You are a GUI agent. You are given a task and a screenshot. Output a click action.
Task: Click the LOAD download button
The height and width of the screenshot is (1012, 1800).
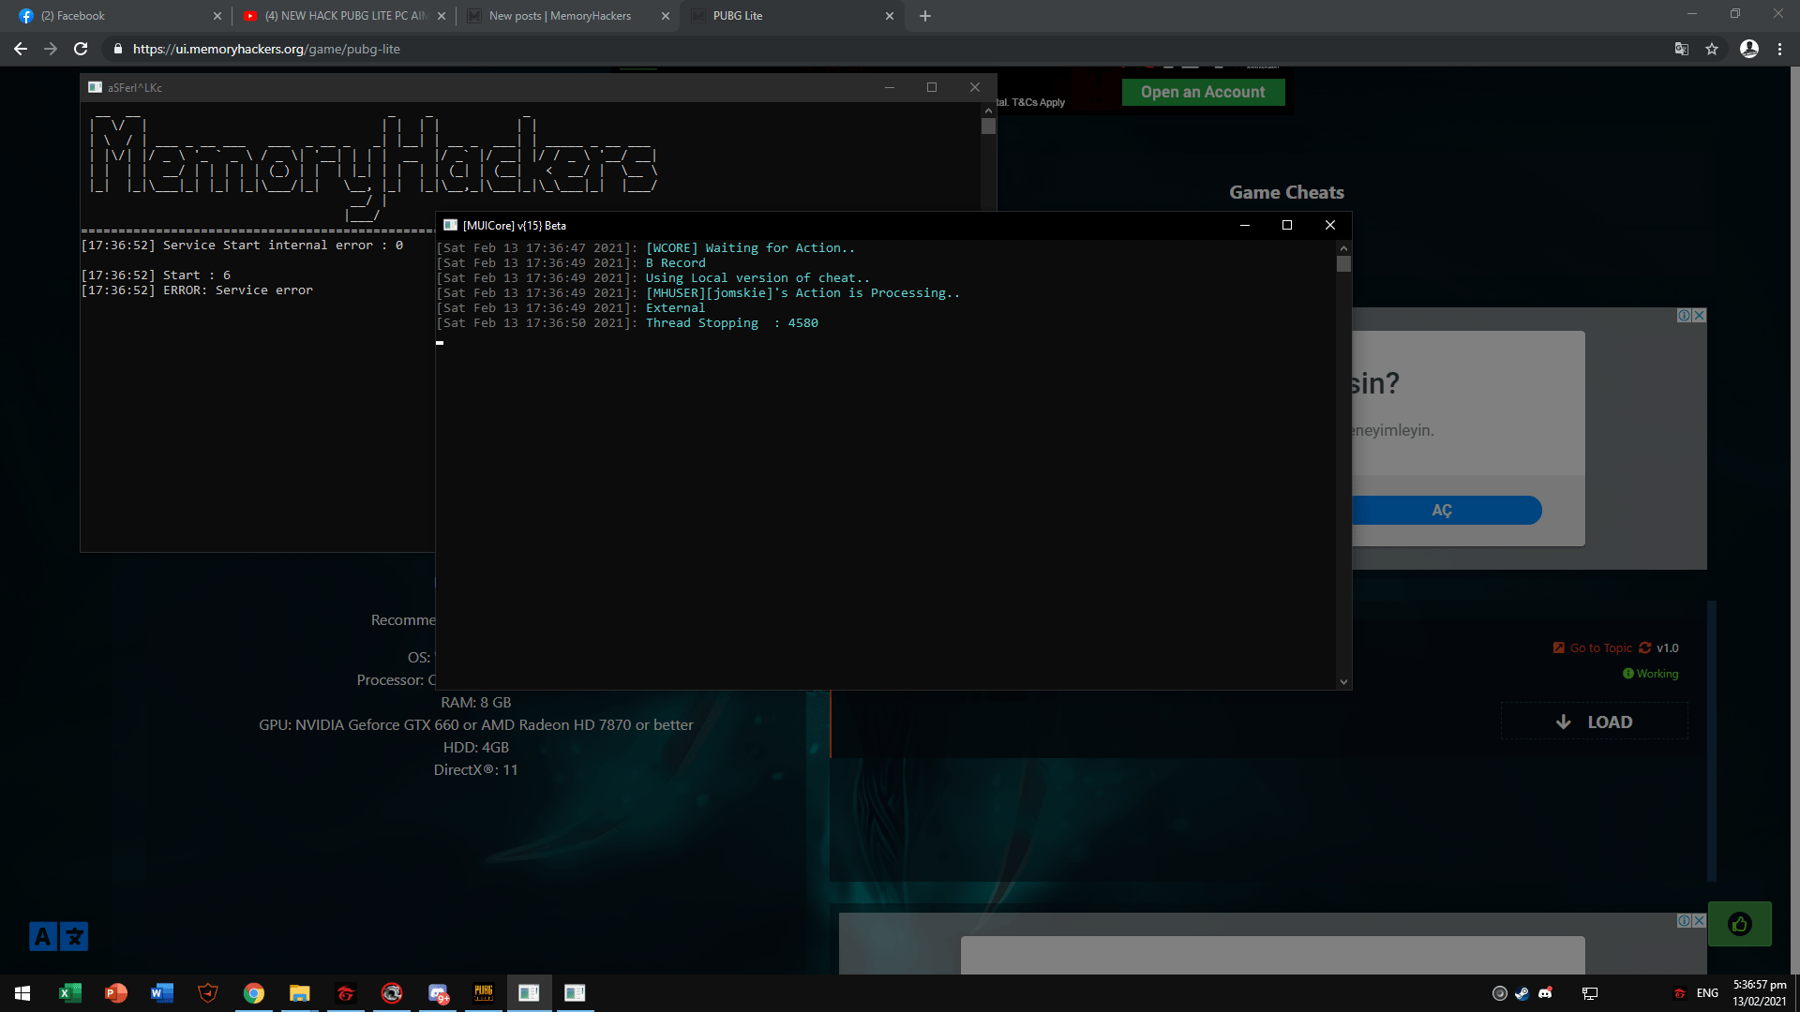pos(1595,722)
